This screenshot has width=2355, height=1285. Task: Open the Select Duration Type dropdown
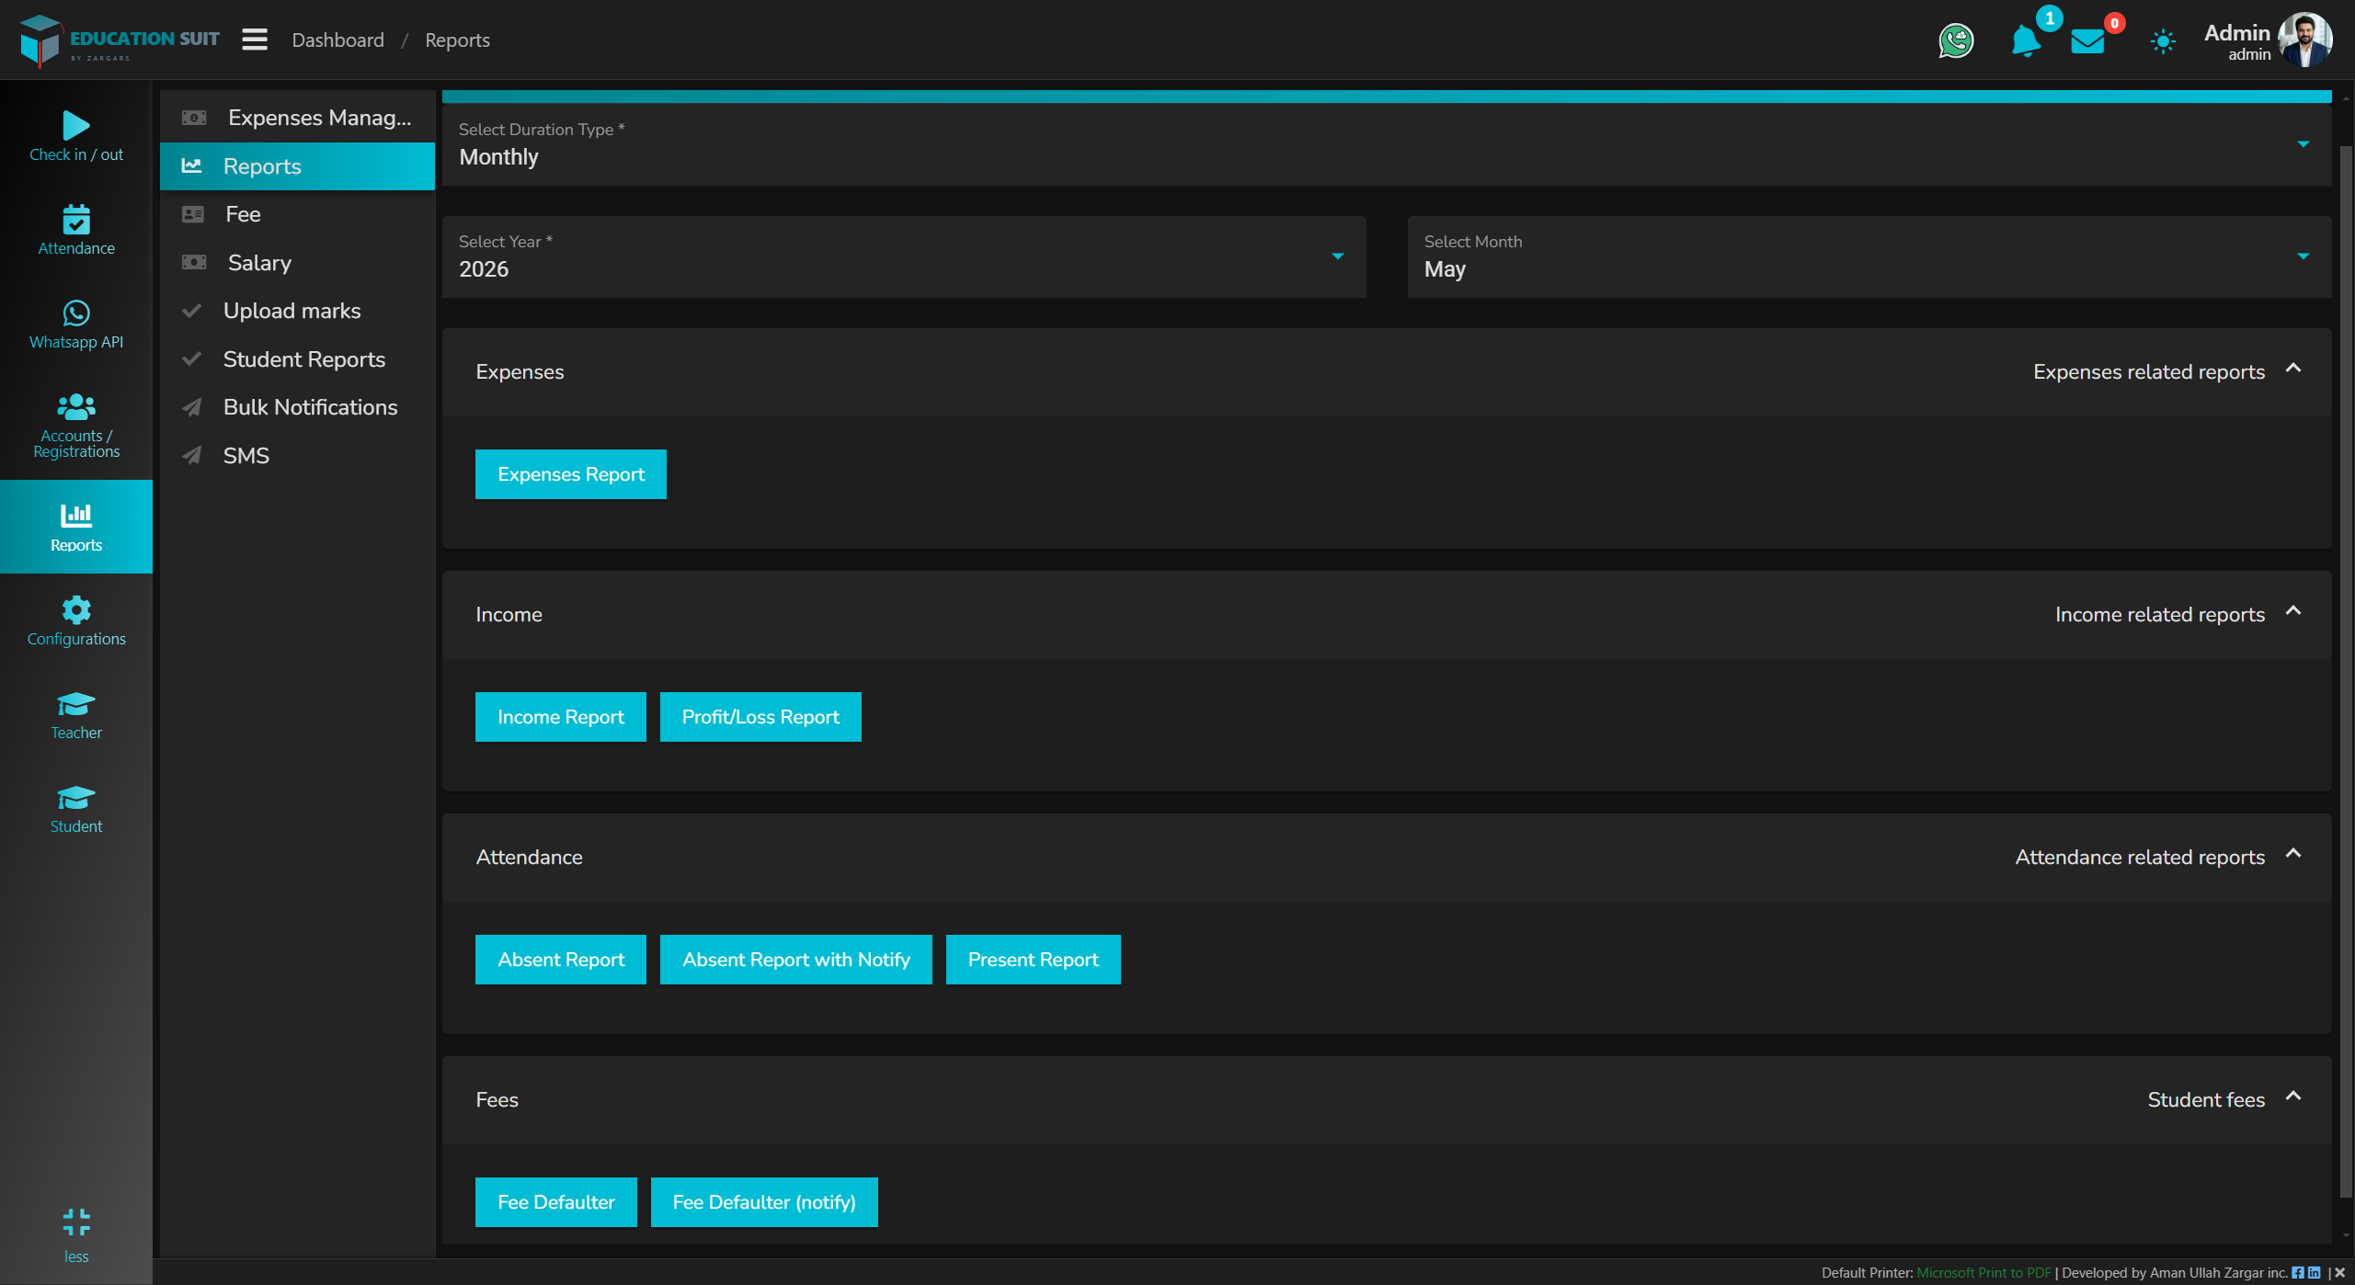[x=1387, y=144]
